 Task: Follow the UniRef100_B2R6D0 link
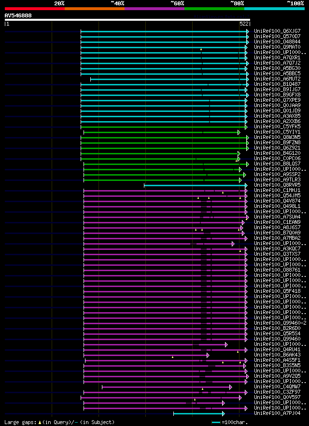277,328
